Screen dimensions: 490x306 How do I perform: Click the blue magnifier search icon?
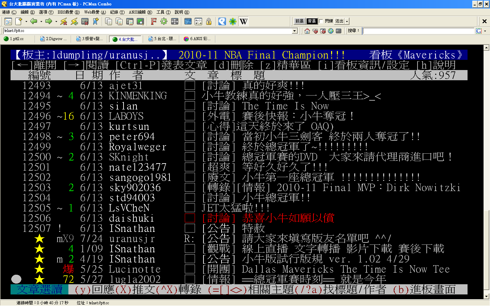[x=222, y=21]
